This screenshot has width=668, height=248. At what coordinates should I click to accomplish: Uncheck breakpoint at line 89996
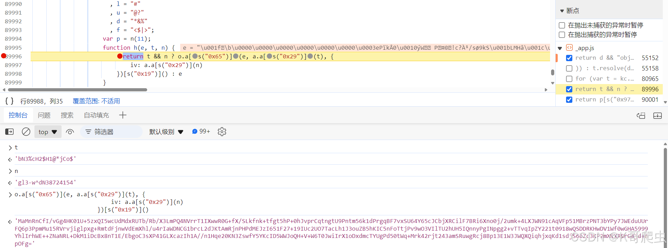pyautogui.click(x=569, y=89)
